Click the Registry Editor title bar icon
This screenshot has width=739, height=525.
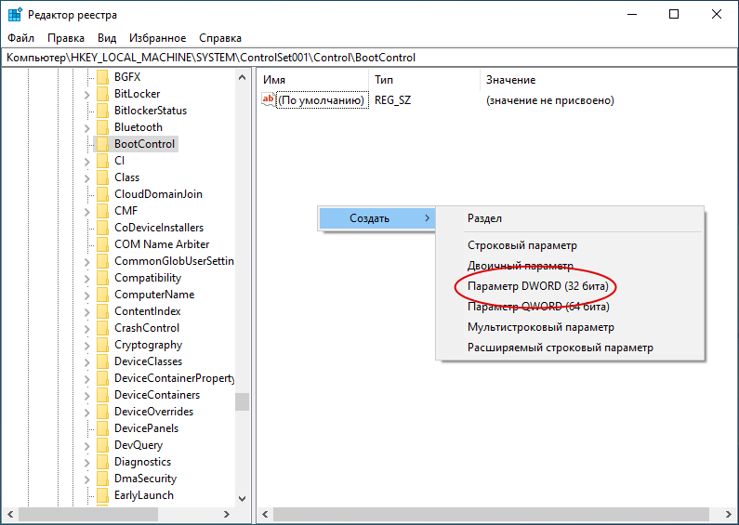(15, 15)
